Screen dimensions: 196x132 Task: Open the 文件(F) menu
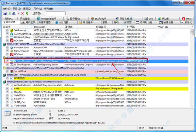[7, 8]
